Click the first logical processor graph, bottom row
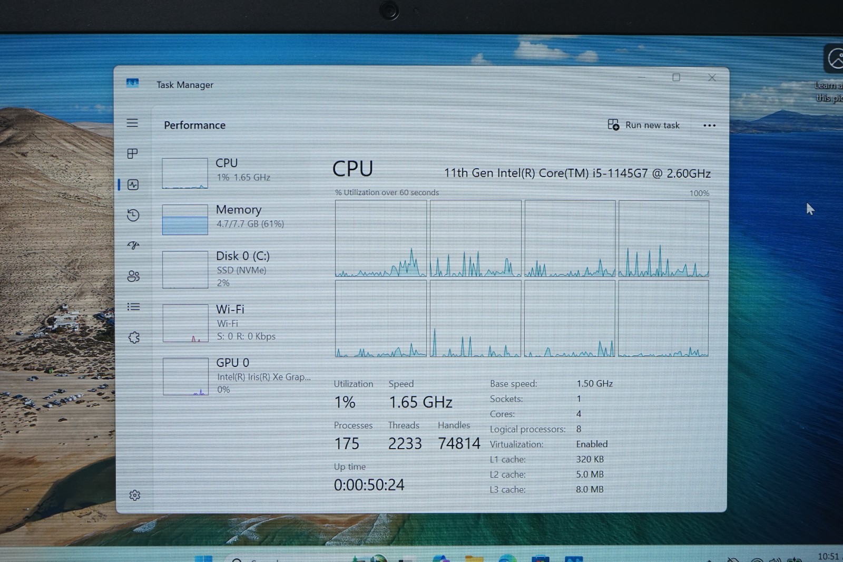 click(x=381, y=318)
